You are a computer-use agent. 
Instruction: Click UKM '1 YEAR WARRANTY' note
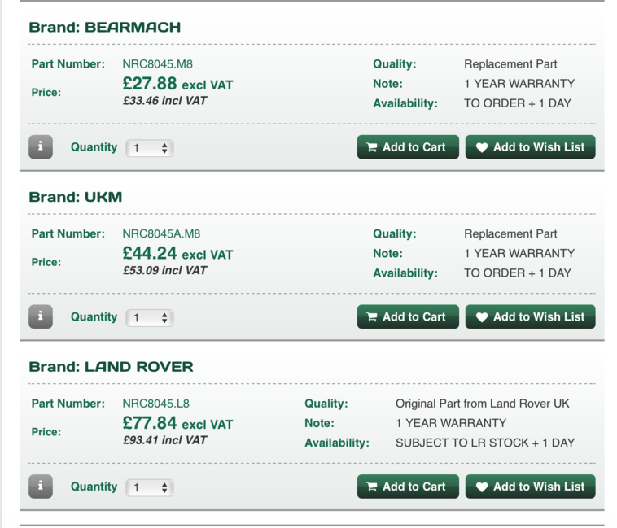pos(519,254)
